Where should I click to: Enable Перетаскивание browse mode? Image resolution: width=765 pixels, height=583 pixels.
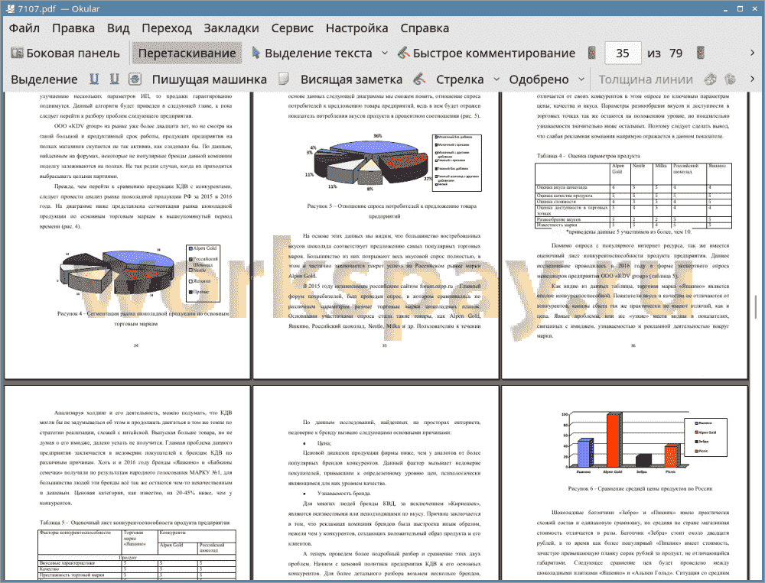187,53
